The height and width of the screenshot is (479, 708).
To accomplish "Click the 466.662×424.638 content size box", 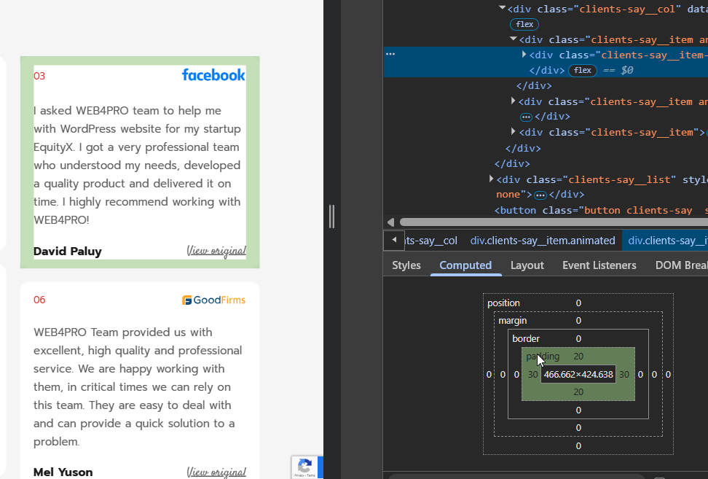I will coord(578,375).
